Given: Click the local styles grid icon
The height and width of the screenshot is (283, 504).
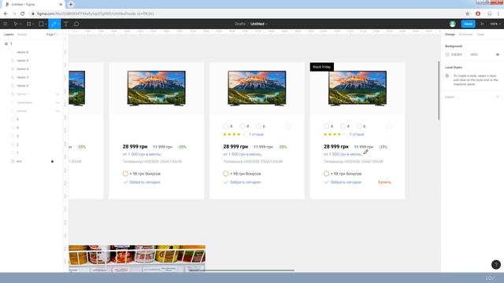Looking at the screenshot, I should (447, 75).
